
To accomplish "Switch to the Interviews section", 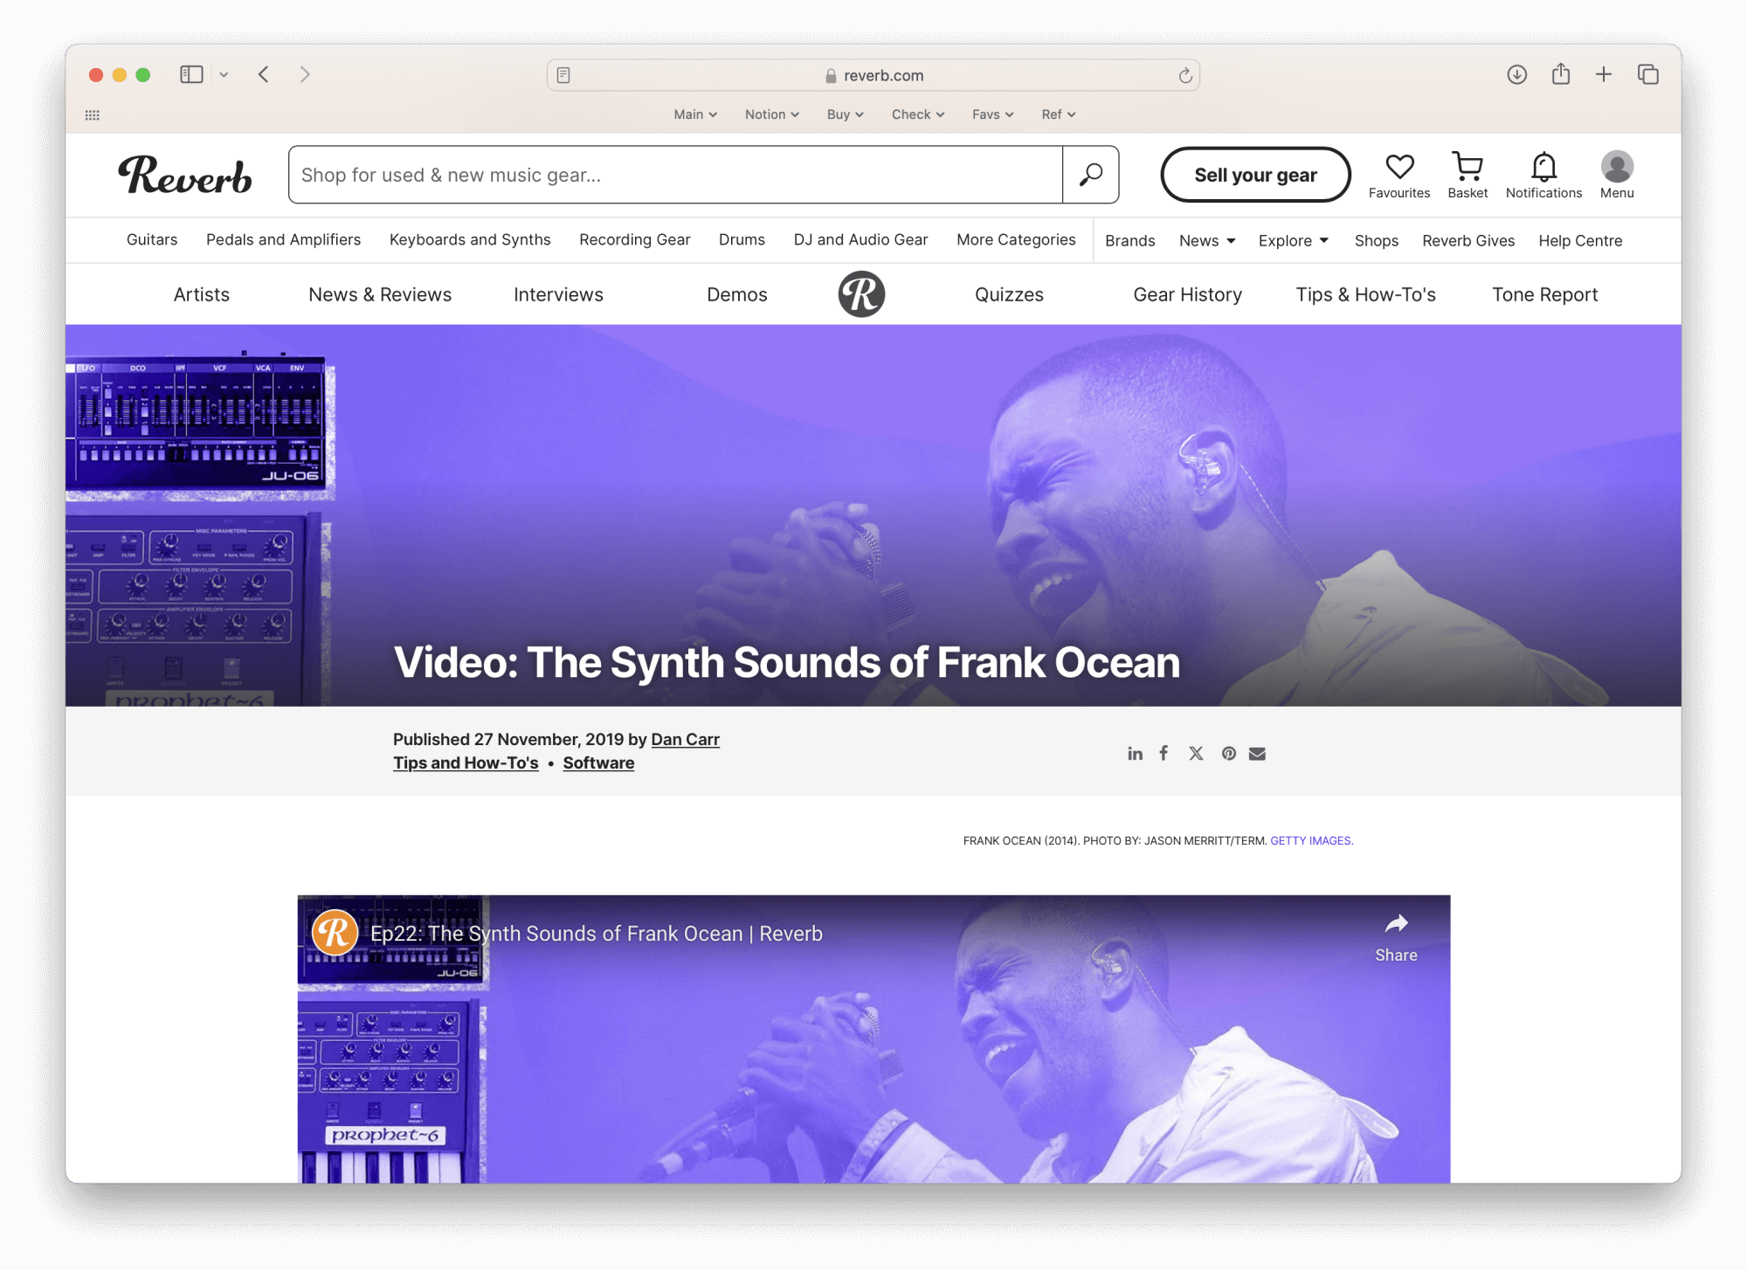I will (558, 294).
